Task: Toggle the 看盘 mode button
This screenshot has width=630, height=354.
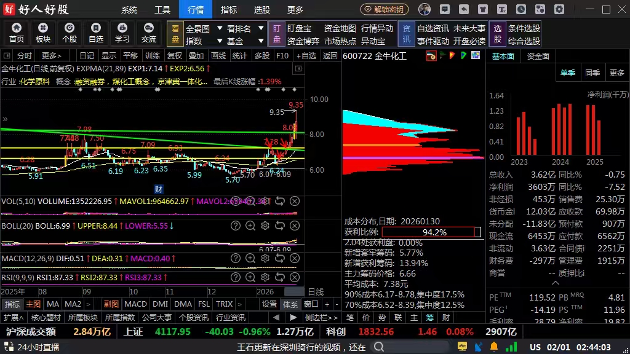Action: (x=175, y=34)
